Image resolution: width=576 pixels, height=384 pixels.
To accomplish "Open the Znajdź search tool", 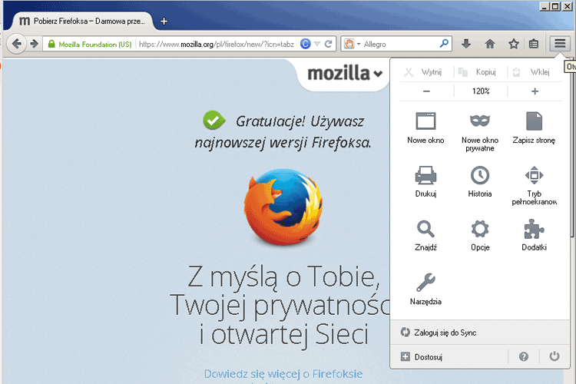I will click(x=425, y=229).
